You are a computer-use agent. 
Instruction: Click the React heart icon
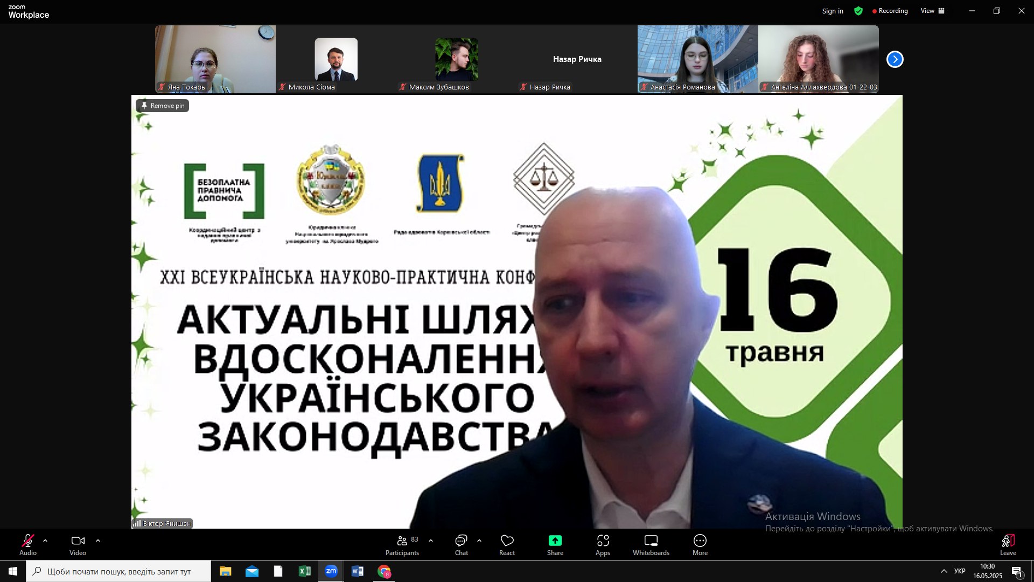pos(507,541)
